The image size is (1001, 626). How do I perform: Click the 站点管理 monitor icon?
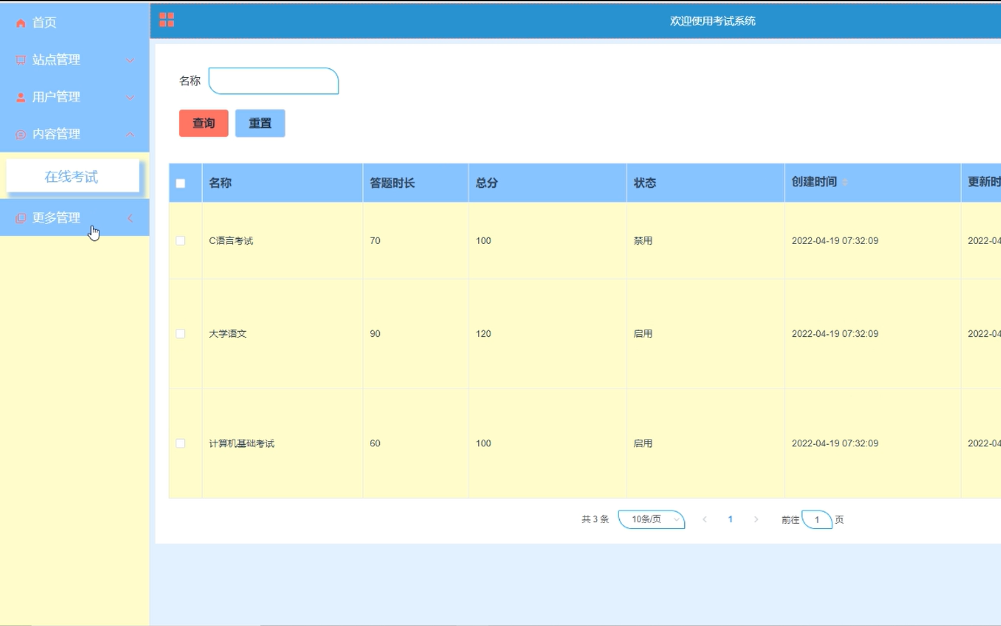[x=21, y=60]
